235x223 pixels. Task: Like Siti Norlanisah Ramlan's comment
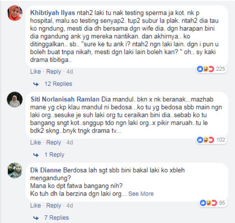tap(36, 142)
